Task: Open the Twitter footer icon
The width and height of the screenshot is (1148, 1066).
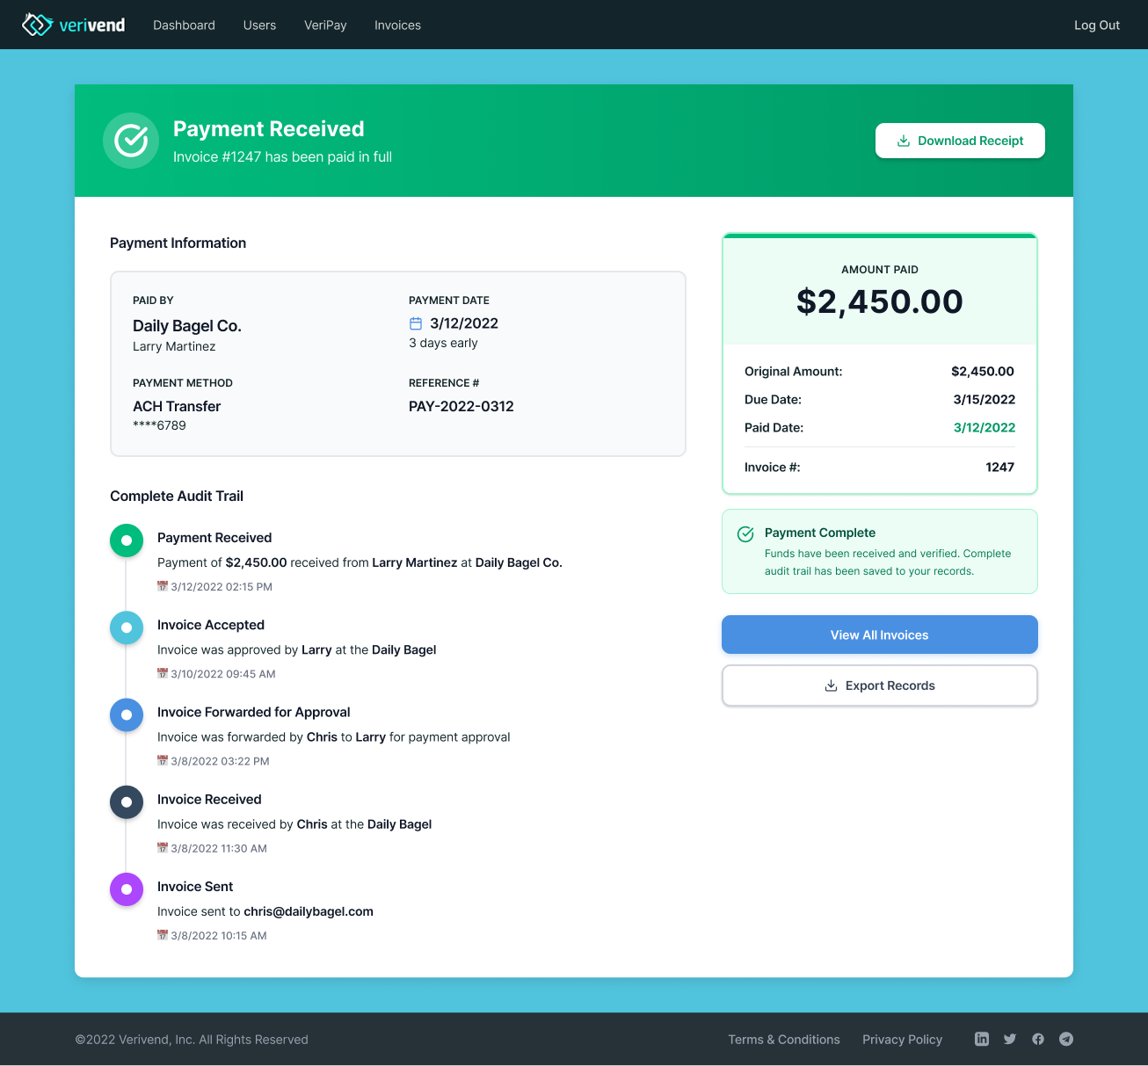Action: click(1010, 1039)
